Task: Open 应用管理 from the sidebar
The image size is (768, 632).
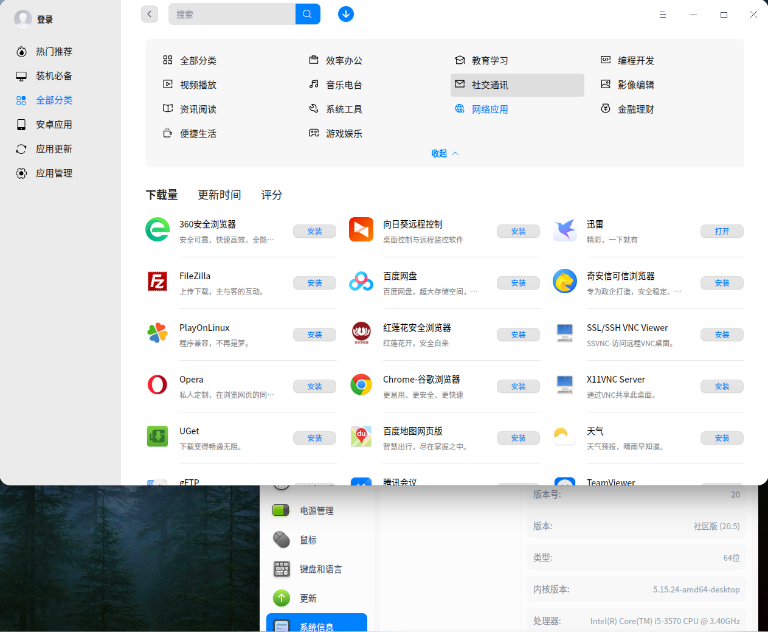Action: 54,173
